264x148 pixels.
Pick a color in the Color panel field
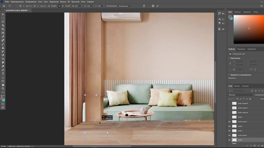tap(249, 29)
